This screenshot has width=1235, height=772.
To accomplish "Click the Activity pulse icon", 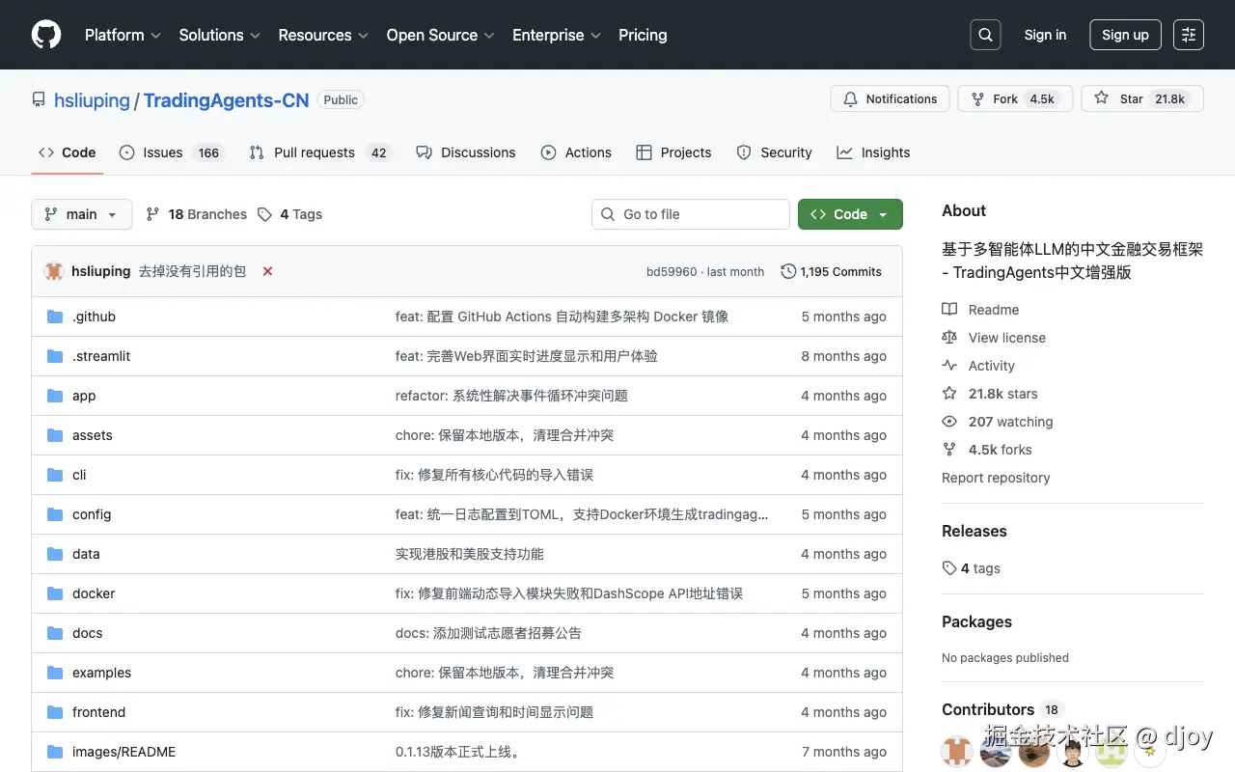I will 949,366.
